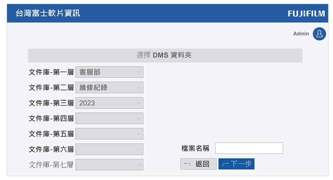
Task: Click the 文件庫-第七層 greyed label
Action: coord(51,165)
